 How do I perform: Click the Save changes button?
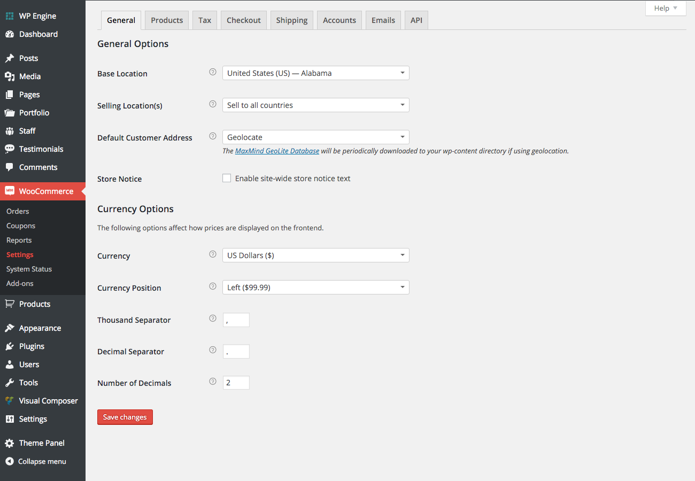coord(125,417)
